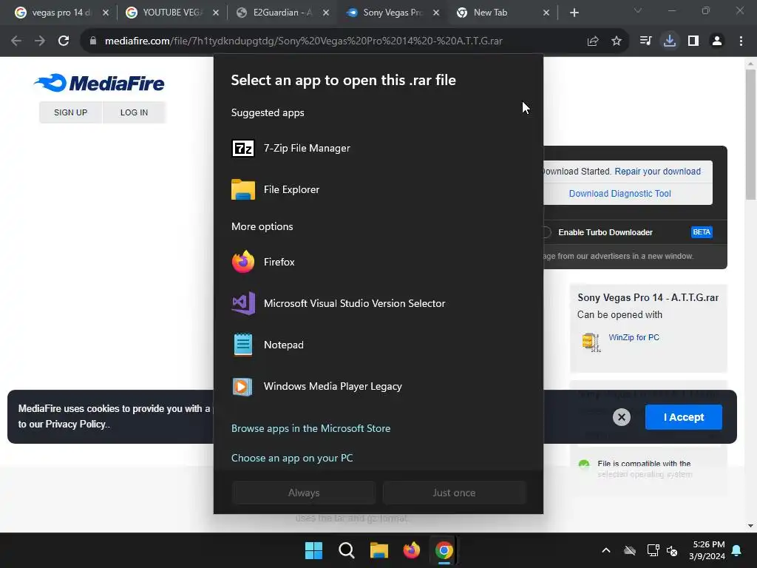Close the 'vegas pro 14' tab
757x568 pixels.
106,13
